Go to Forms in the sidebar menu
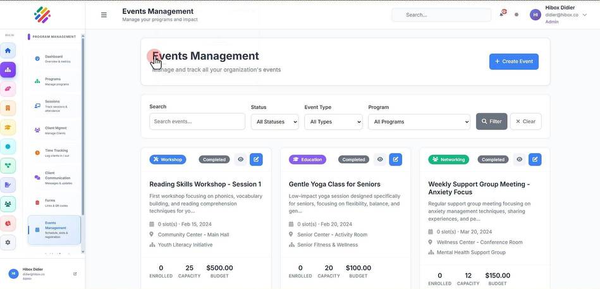Screen dimensions: 600x289 pyautogui.click(x=54, y=202)
